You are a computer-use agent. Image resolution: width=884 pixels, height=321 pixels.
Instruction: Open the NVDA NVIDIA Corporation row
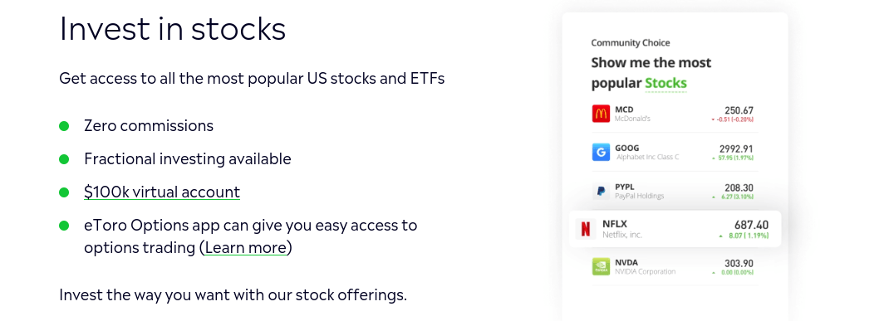tap(673, 266)
